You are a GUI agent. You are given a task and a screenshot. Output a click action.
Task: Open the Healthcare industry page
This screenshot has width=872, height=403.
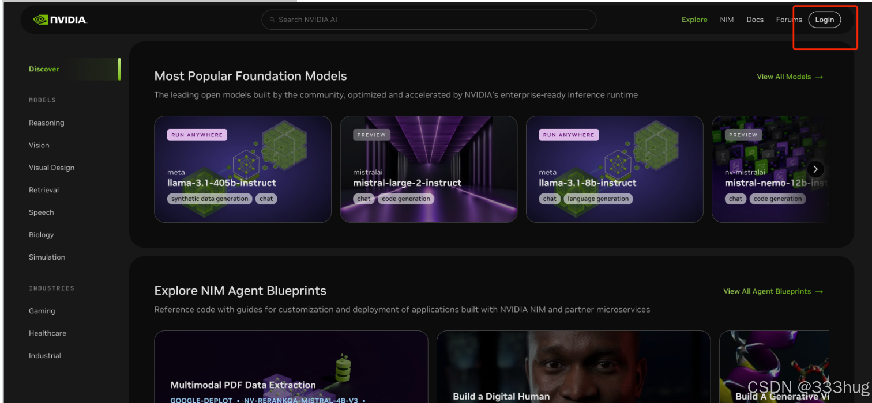click(48, 333)
